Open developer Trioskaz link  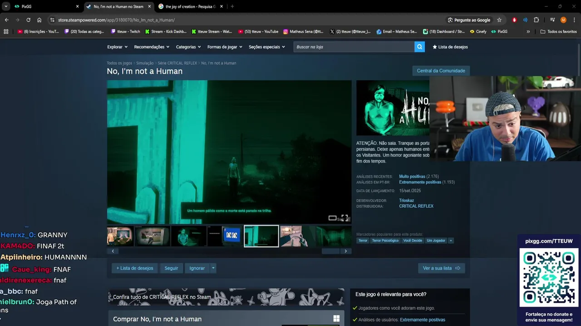click(x=406, y=201)
